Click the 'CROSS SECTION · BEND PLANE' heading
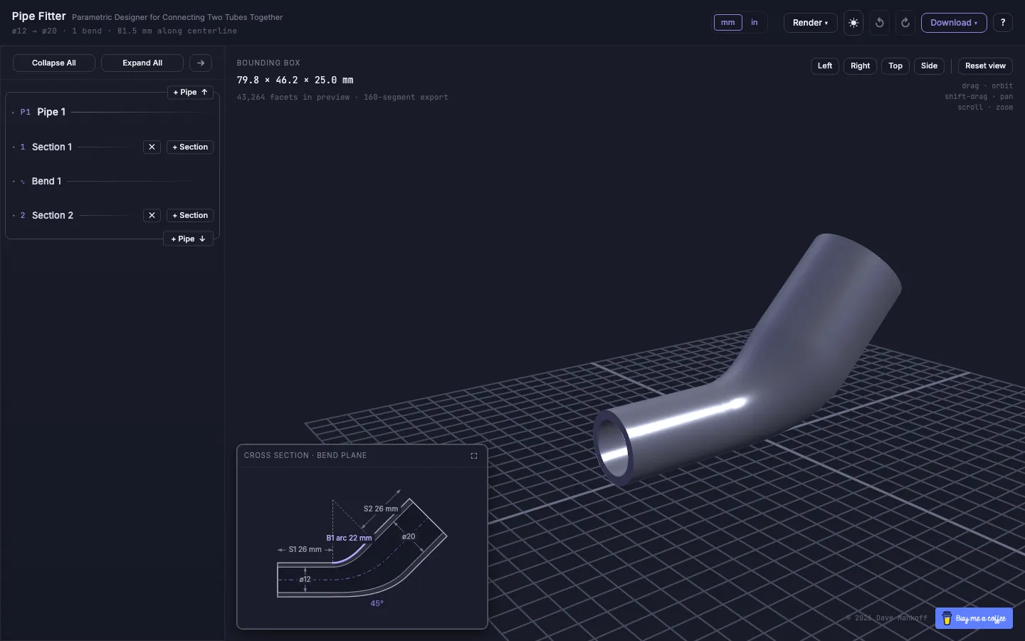 (305, 455)
